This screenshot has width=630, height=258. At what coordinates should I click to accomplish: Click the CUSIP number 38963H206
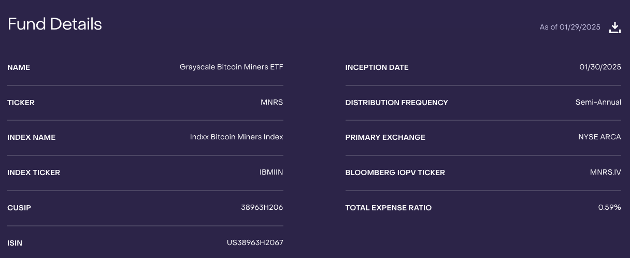(x=262, y=208)
